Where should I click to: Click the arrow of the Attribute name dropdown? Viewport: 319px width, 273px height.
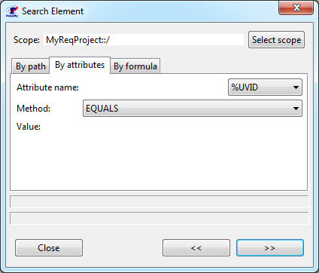(296, 87)
